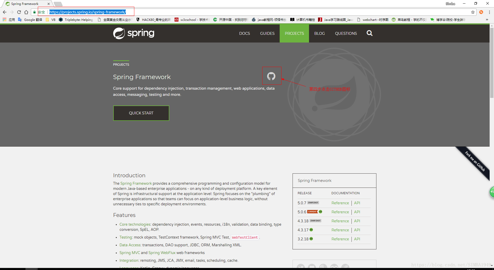
Task: Open the BLOG menu item
Action: point(320,33)
